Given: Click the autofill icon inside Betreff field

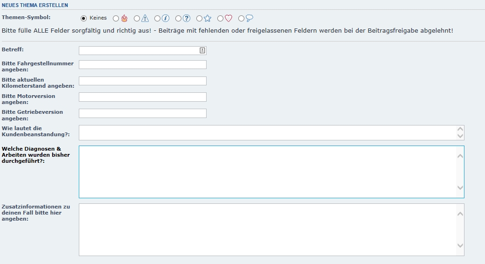Looking at the screenshot, I should (202, 50).
